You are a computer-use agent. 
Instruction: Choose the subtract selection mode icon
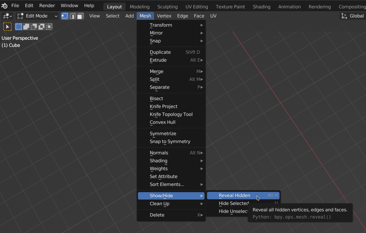coord(34,27)
